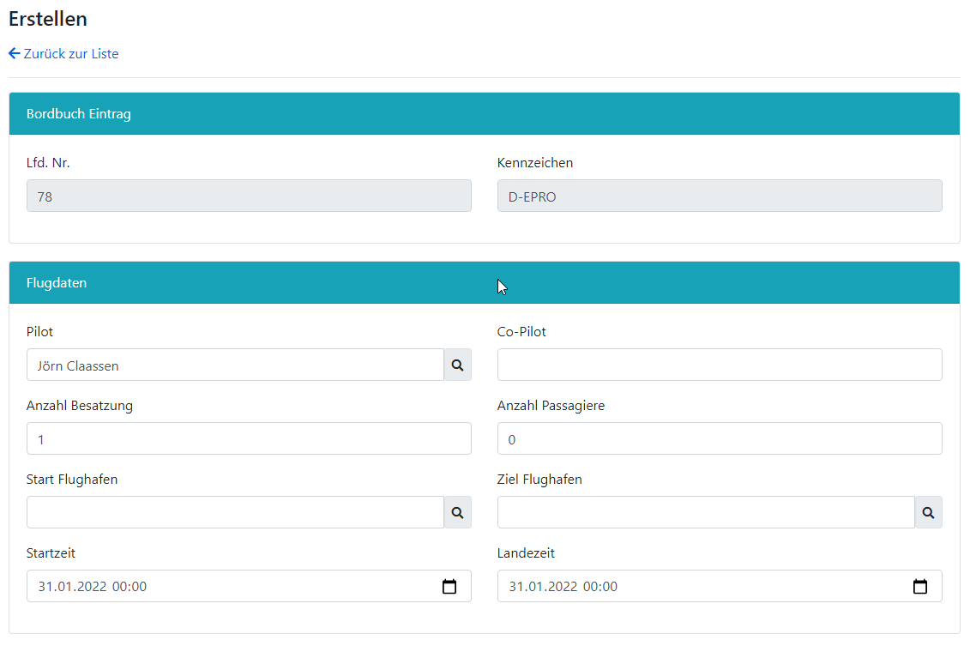
Task: Go back via the Zurück zur Liste link
Action: coord(71,54)
